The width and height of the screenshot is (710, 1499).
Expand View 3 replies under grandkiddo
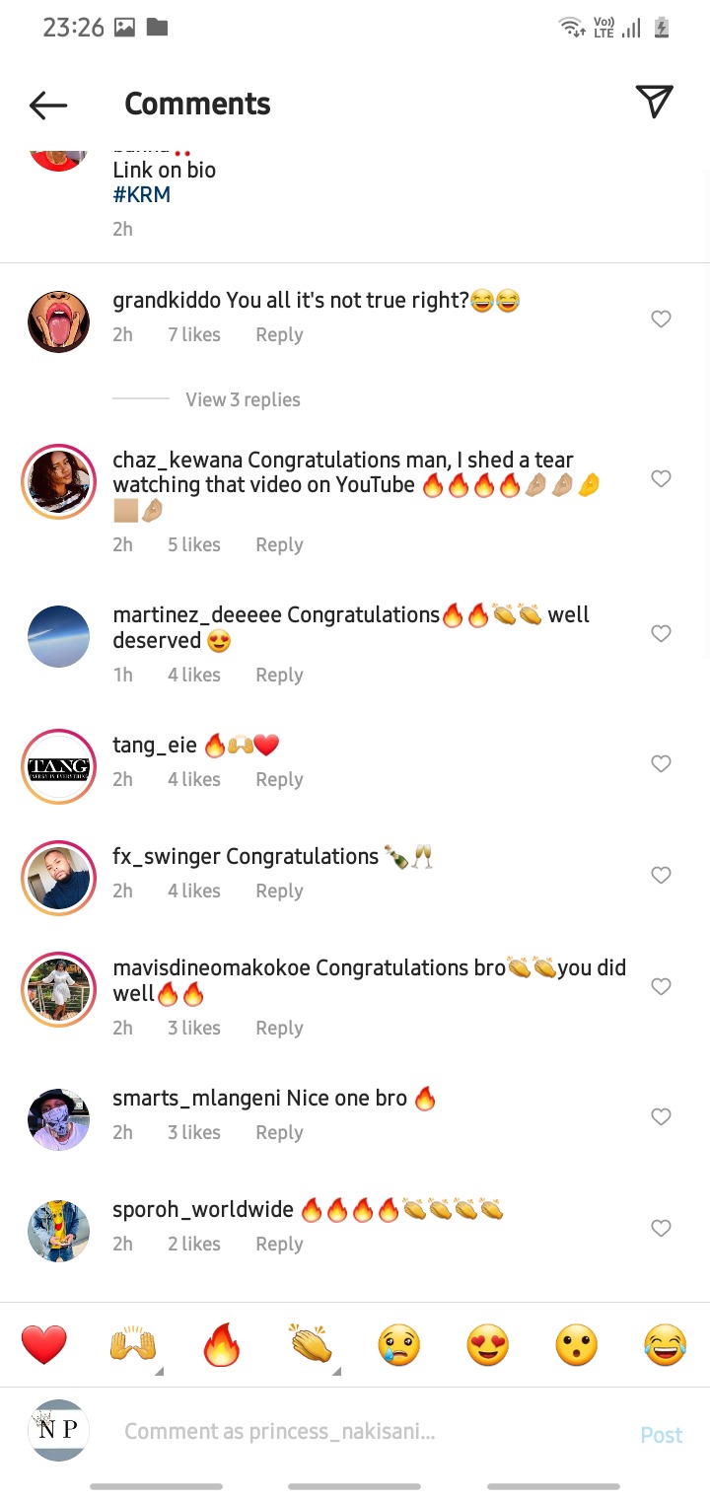(x=243, y=399)
